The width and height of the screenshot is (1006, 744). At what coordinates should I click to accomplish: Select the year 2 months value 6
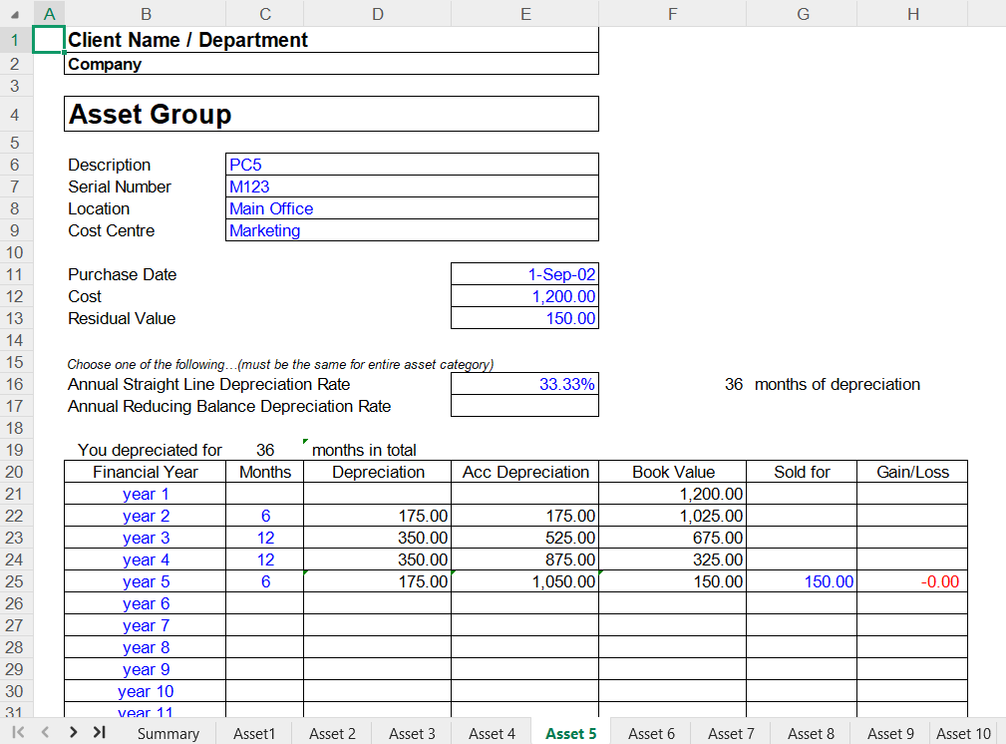coord(265,516)
